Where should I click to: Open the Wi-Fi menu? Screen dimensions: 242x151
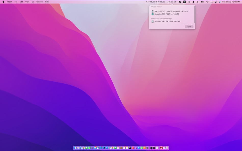(x=207, y=2)
